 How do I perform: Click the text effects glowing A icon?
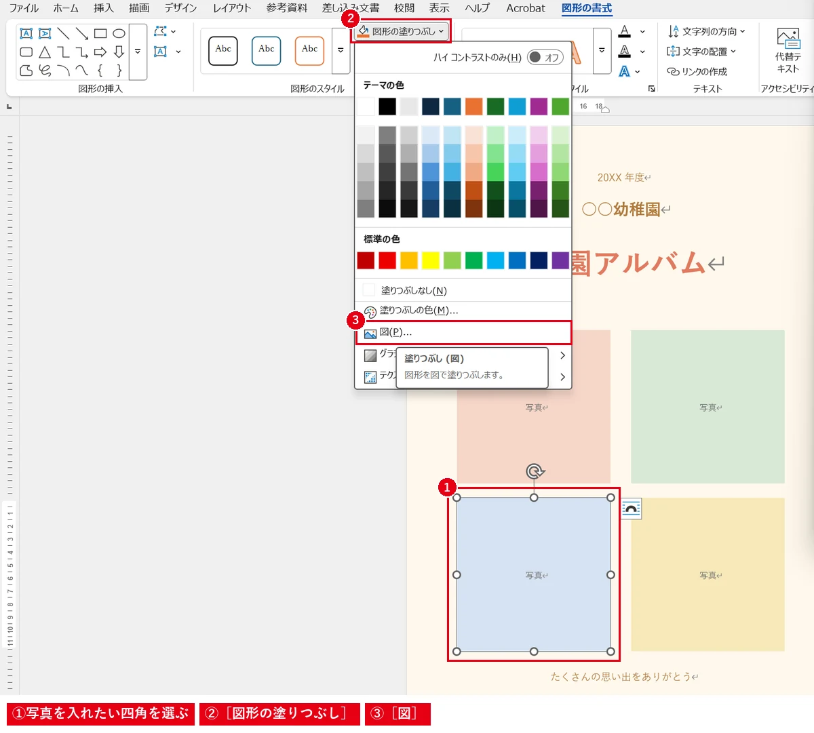click(x=625, y=71)
